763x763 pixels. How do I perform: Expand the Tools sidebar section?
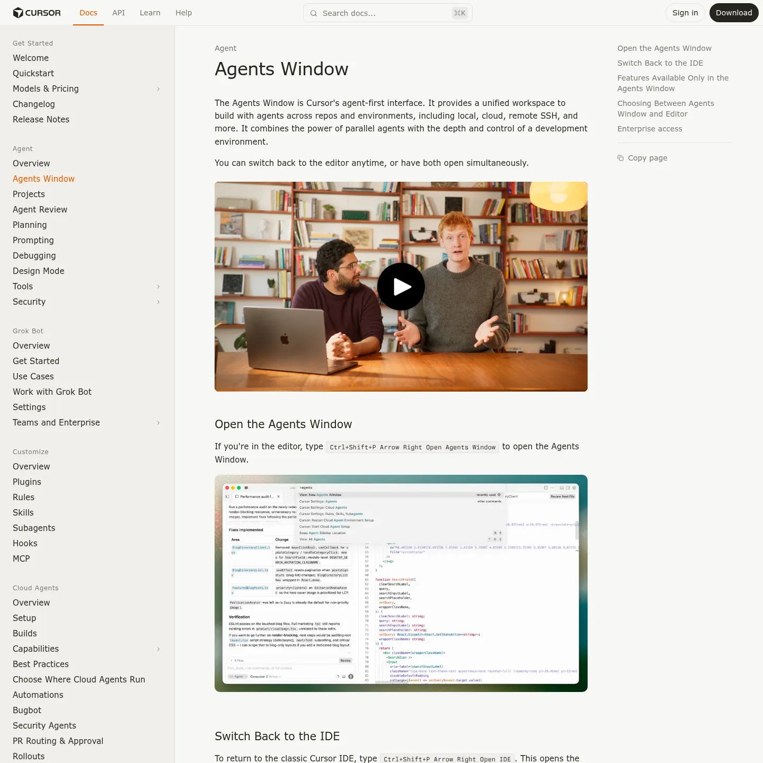tap(158, 287)
